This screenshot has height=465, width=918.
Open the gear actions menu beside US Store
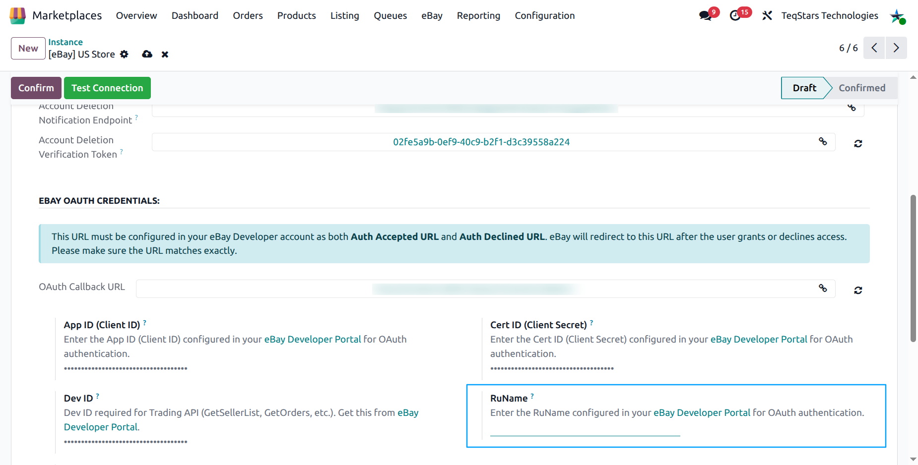124,54
